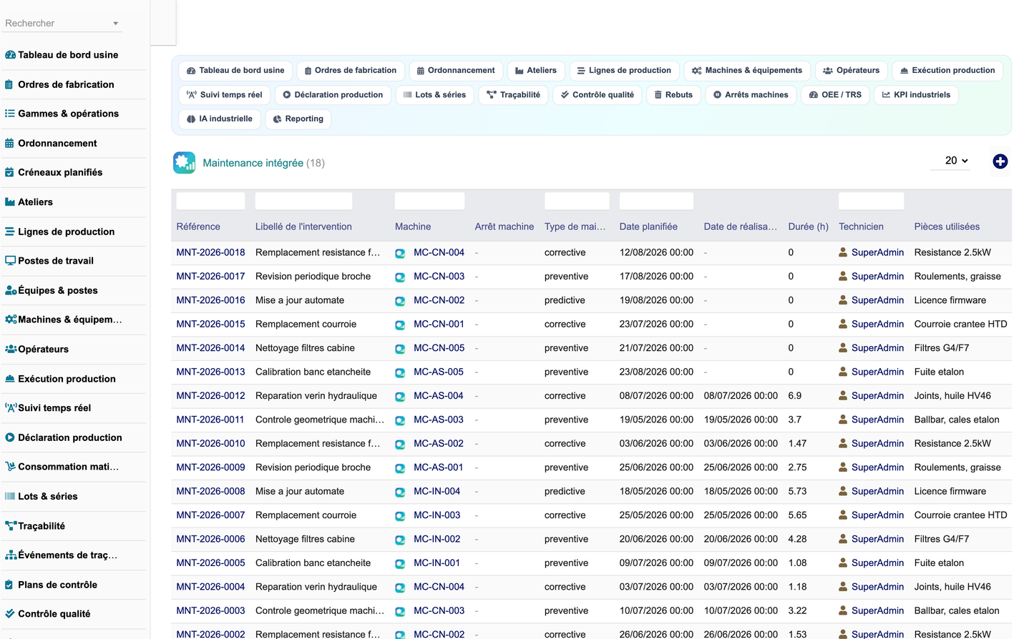Click the Événements de traçabilité sidebar icon
This screenshot has height=639, width=1034.
(11, 555)
